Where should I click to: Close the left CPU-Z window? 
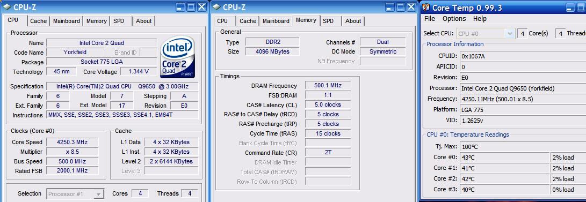coord(202,7)
